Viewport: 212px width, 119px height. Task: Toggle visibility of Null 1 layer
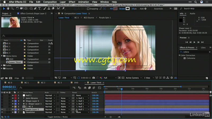2,95
